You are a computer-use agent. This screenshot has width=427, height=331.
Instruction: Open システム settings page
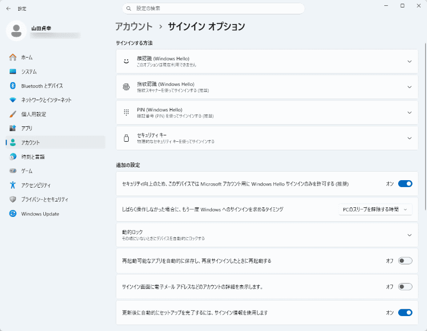(56, 71)
